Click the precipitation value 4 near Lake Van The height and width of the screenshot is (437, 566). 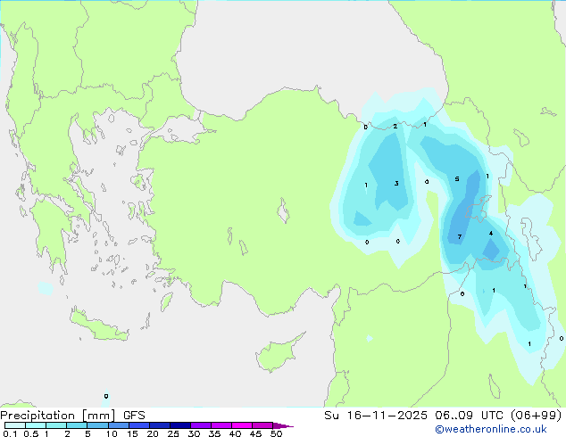point(491,234)
